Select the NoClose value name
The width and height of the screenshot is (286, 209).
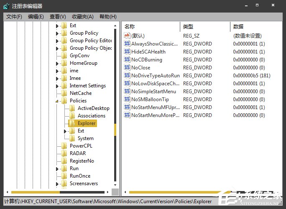pyautogui.click(x=140, y=68)
